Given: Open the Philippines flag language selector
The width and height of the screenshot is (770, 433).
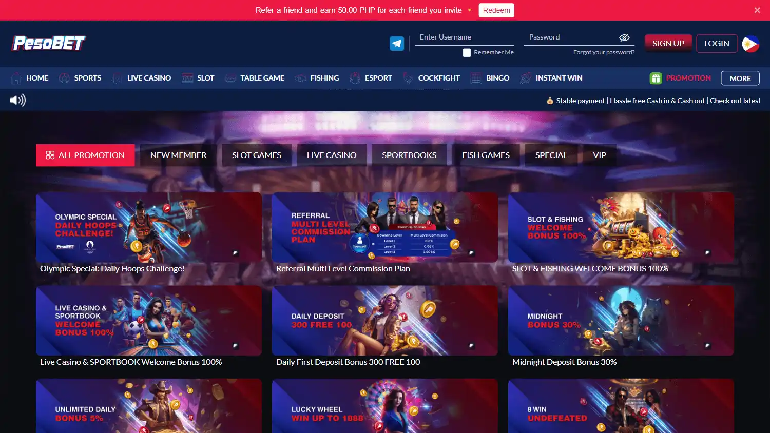Looking at the screenshot, I should 750,44.
